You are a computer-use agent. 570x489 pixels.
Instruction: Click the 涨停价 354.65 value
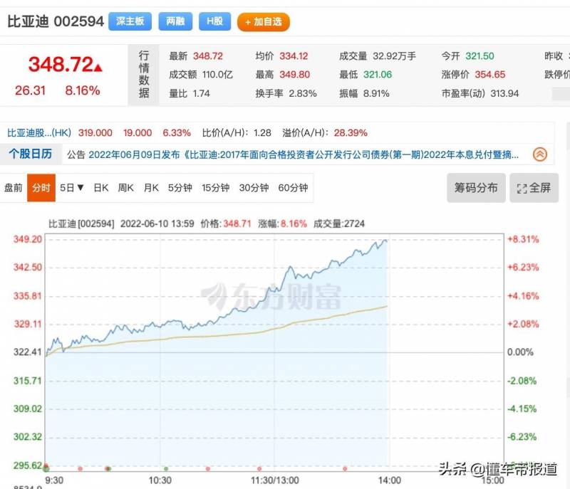pyautogui.click(x=490, y=75)
